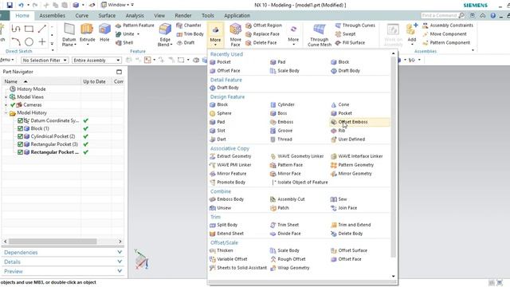
Task: Click the Chamfer command
Action: 189,26
